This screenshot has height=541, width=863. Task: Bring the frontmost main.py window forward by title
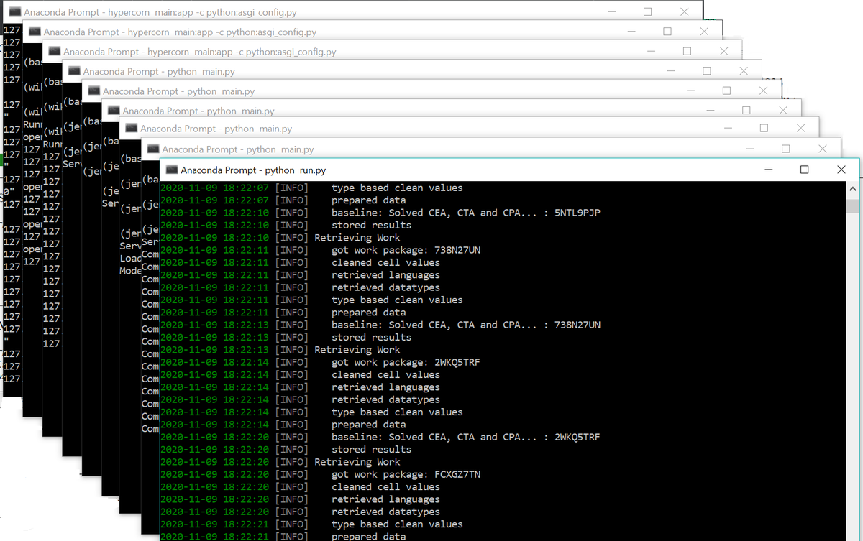(x=238, y=149)
